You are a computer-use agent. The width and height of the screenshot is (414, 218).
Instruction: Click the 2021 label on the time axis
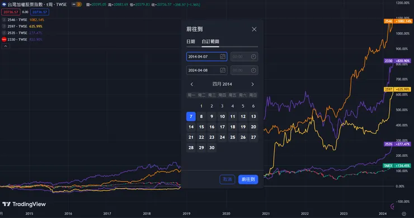click(x=266, y=214)
